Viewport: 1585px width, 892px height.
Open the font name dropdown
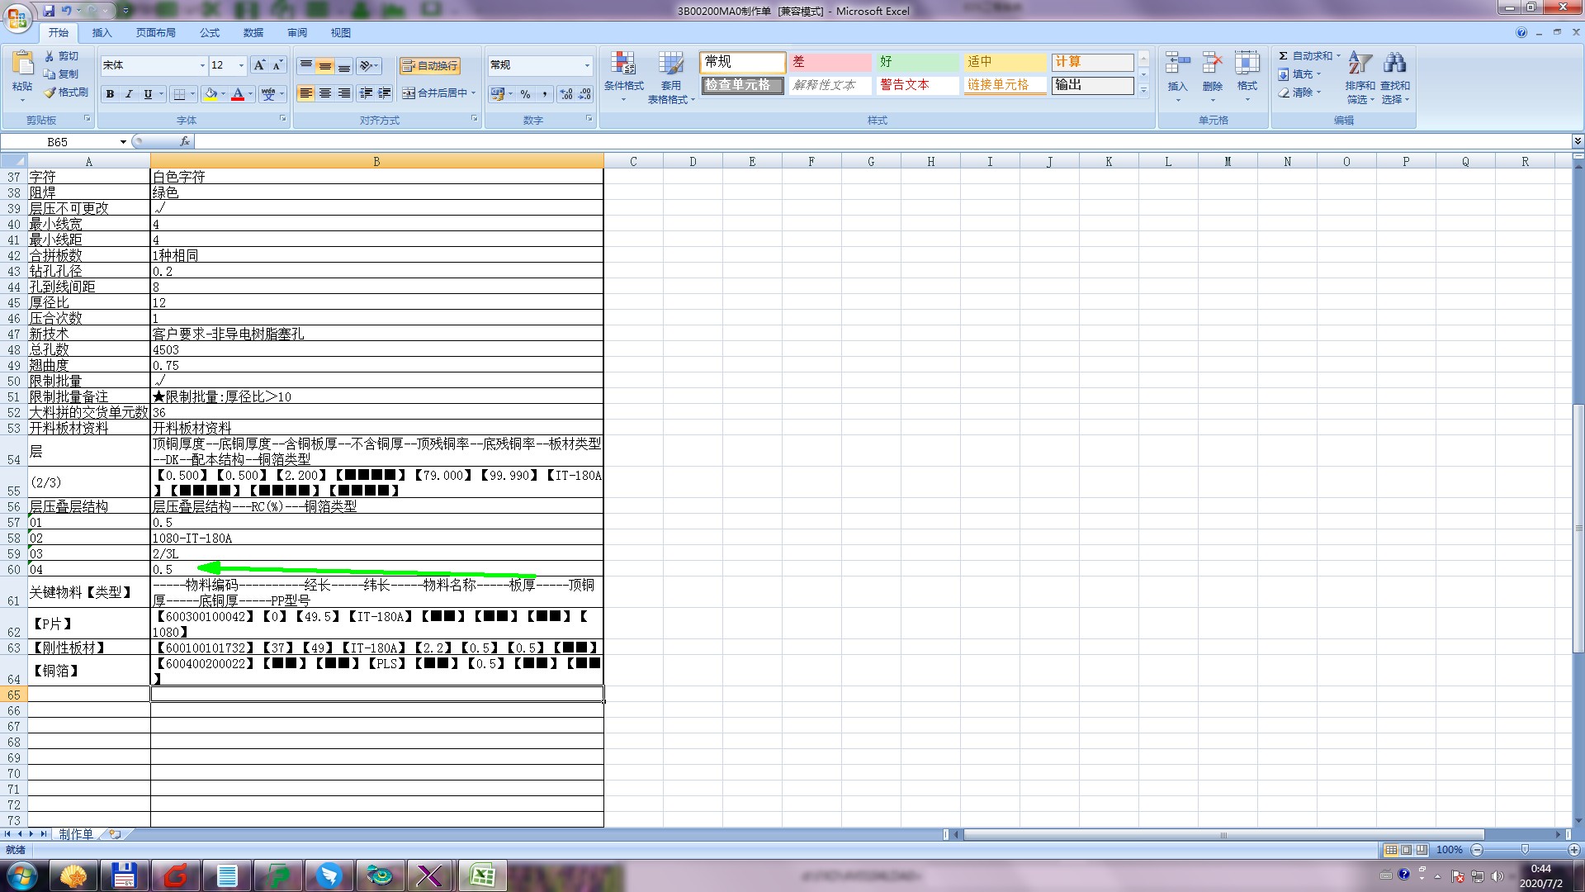tap(202, 66)
